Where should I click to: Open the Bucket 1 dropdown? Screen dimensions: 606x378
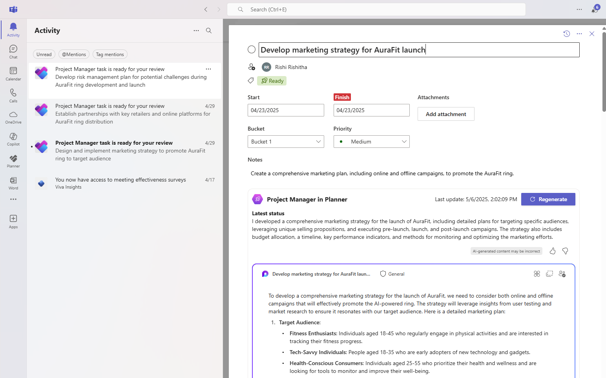click(286, 141)
